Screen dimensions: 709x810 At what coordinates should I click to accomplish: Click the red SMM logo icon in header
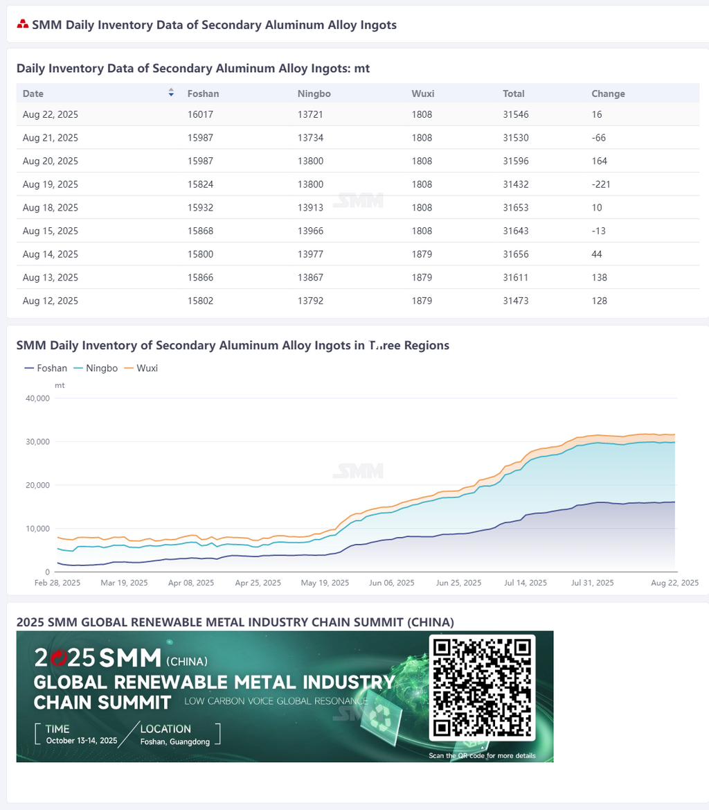[23, 24]
